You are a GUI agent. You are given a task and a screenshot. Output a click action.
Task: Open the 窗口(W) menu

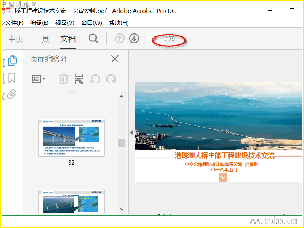(x=92, y=23)
